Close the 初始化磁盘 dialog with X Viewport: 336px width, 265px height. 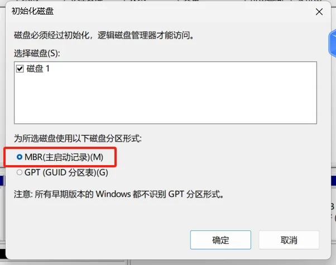319,12
